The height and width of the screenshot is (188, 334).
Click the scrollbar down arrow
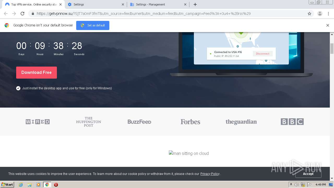coord(332,178)
